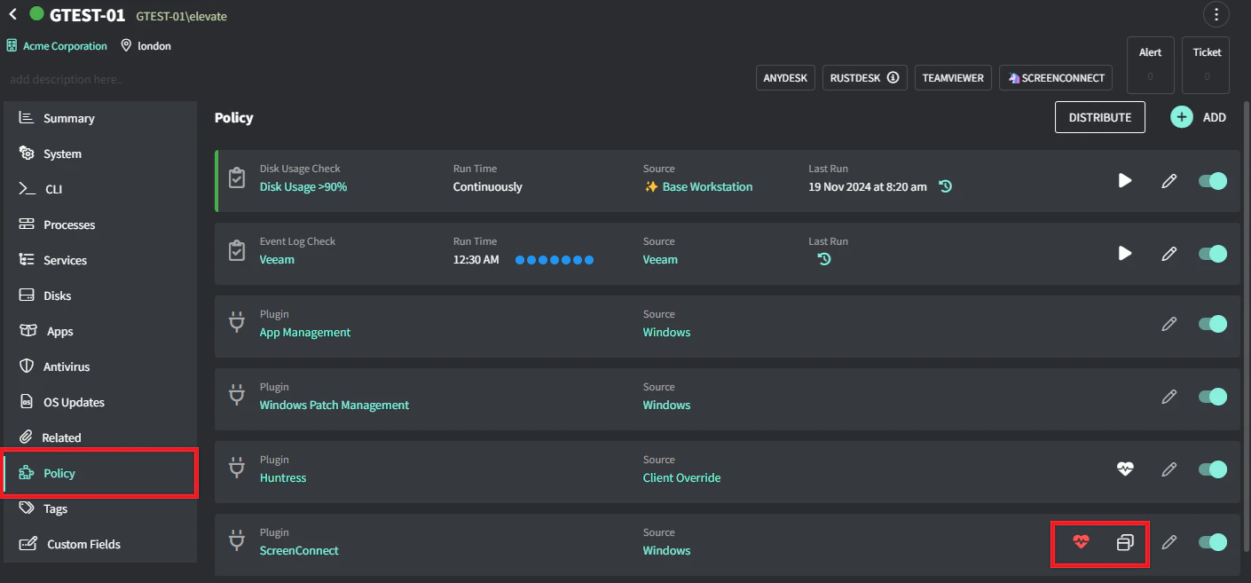This screenshot has height=583, width=1251.
Task: Open the Veeam source link
Action: 660,259
